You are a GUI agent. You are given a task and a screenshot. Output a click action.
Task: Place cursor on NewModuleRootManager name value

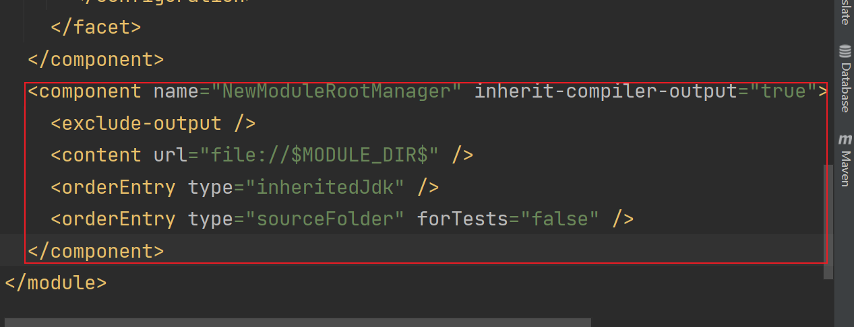coord(330,91)
